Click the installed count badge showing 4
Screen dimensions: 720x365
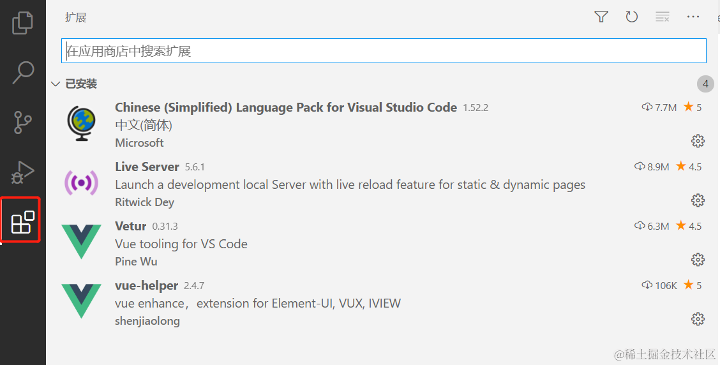[705, 84]
